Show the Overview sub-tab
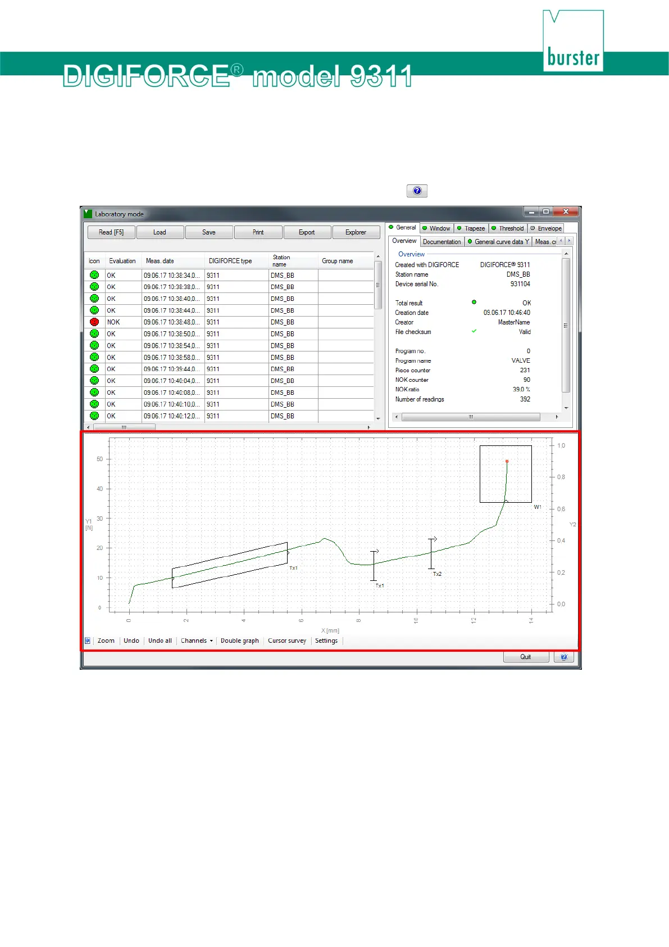 point(404,241)
